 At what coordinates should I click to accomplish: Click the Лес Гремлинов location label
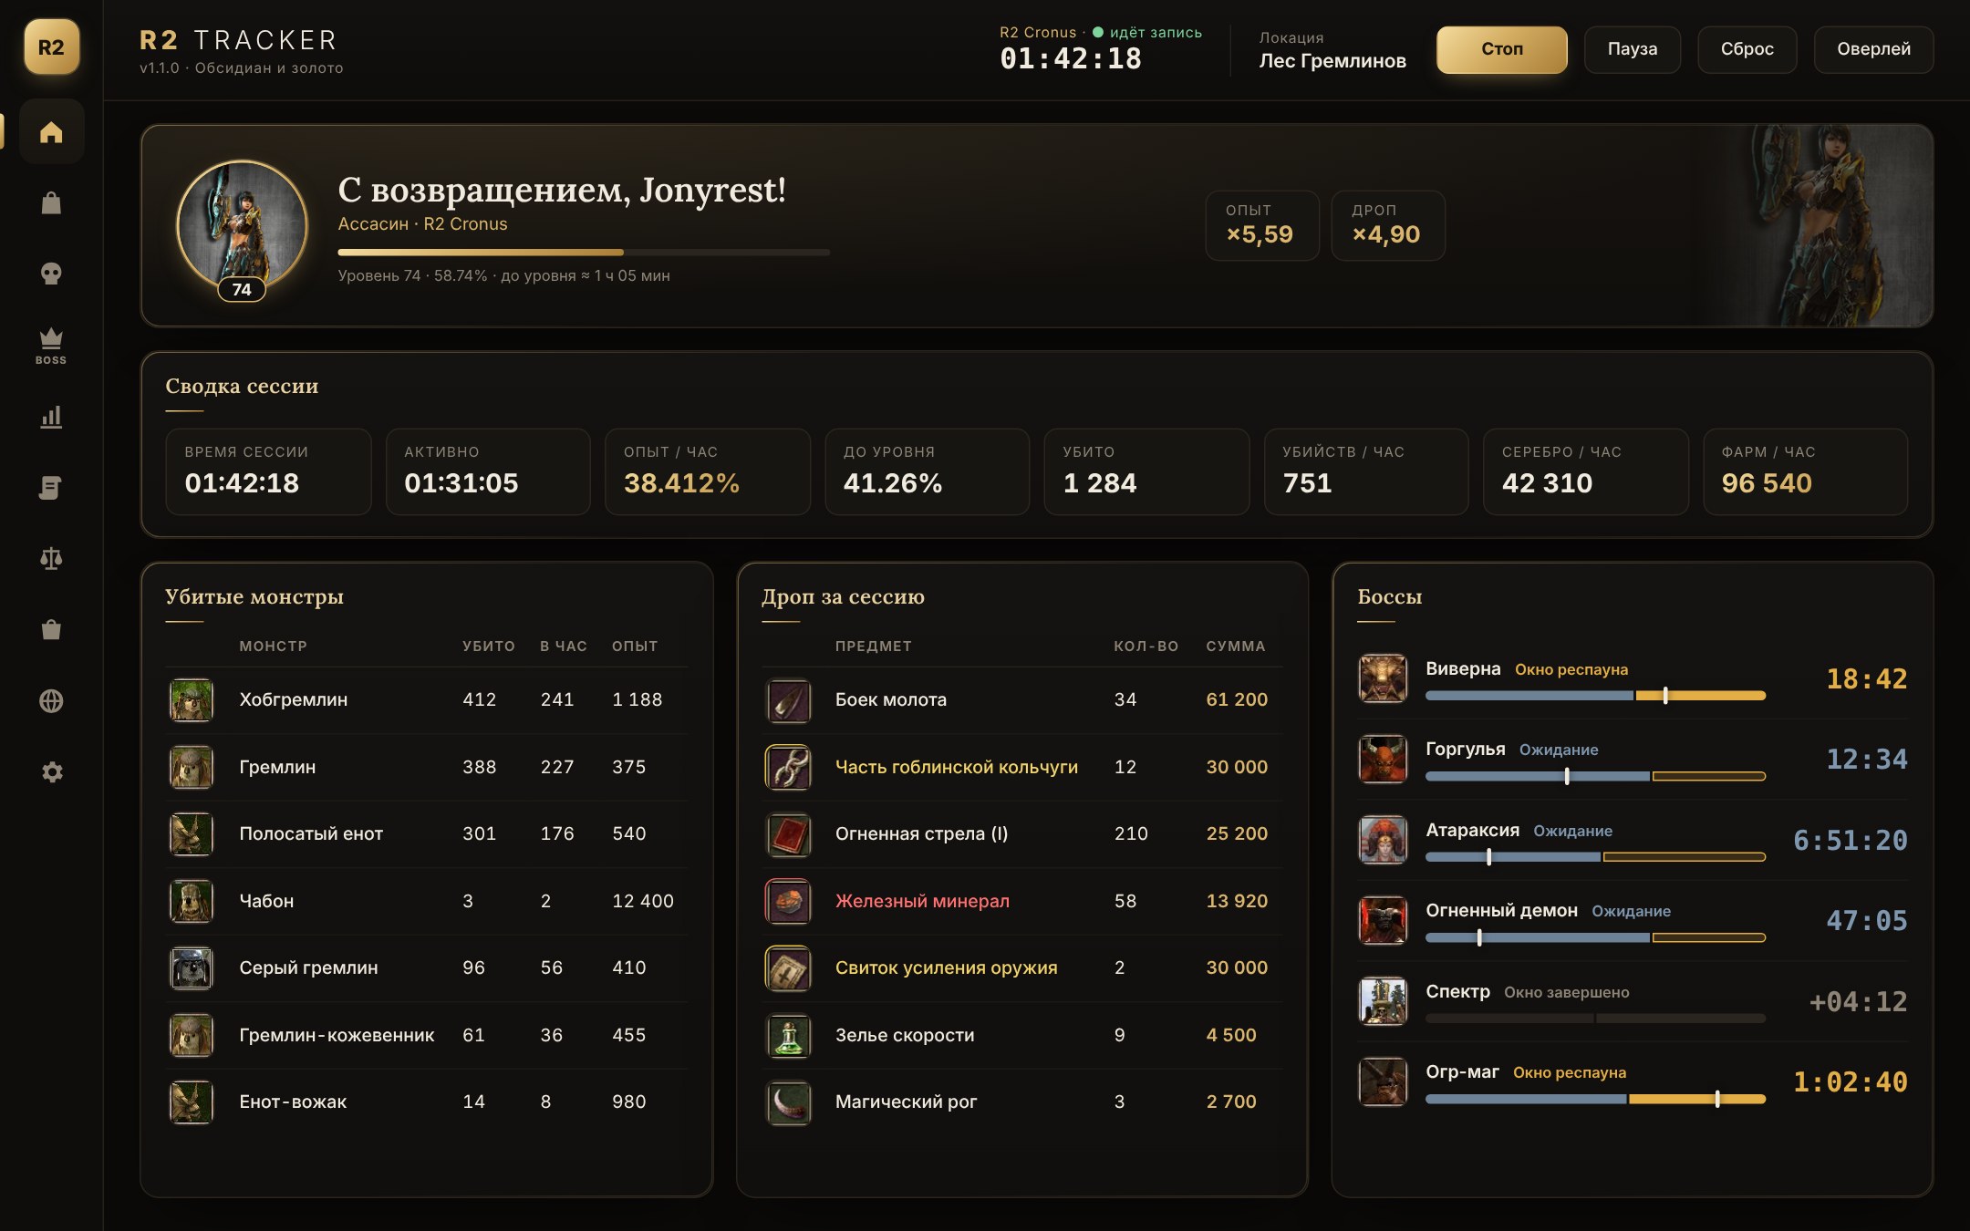tap(1332, 61)
